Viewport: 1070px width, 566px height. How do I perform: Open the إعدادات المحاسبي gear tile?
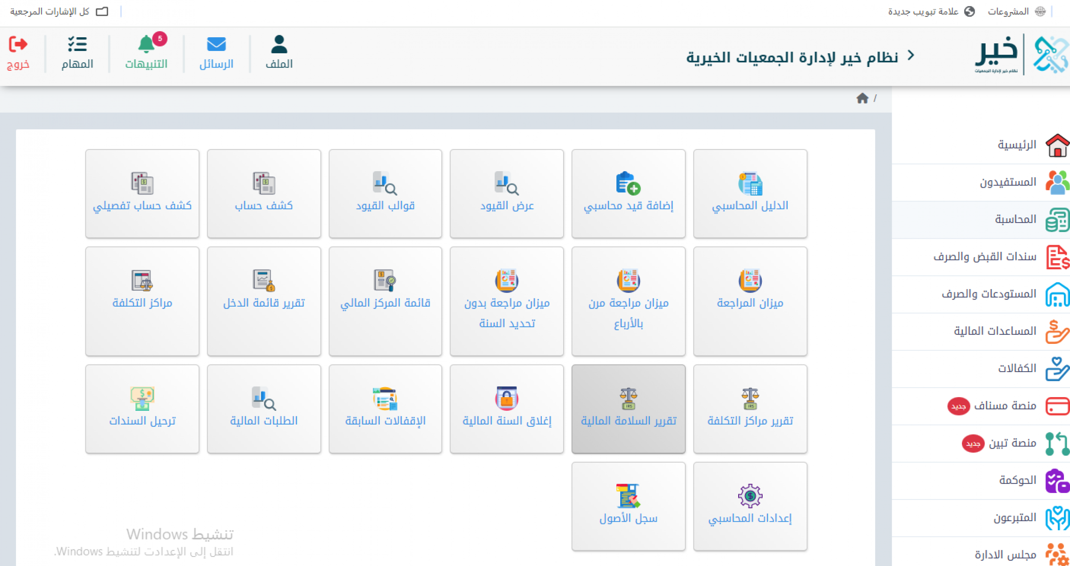(750, 506)
